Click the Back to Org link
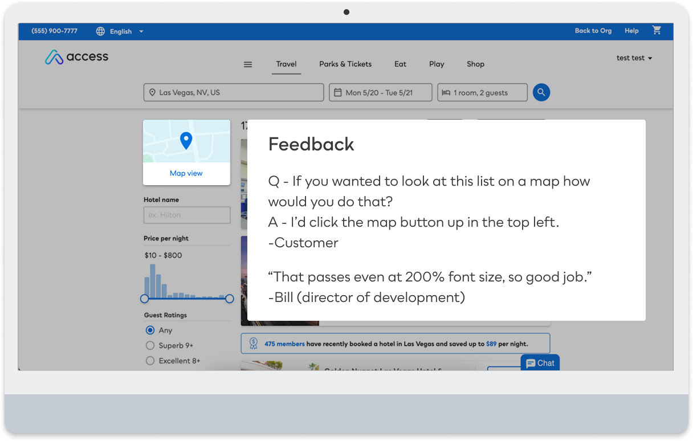This screenshot has height=441, width=693. point(593,31)
